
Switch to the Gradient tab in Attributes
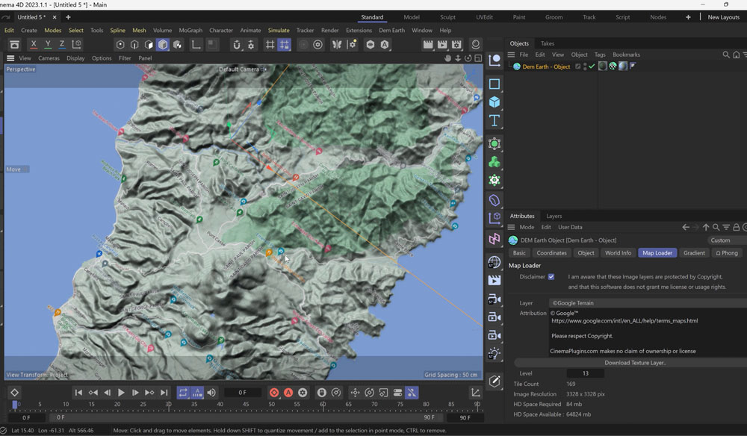pos(694,252)
